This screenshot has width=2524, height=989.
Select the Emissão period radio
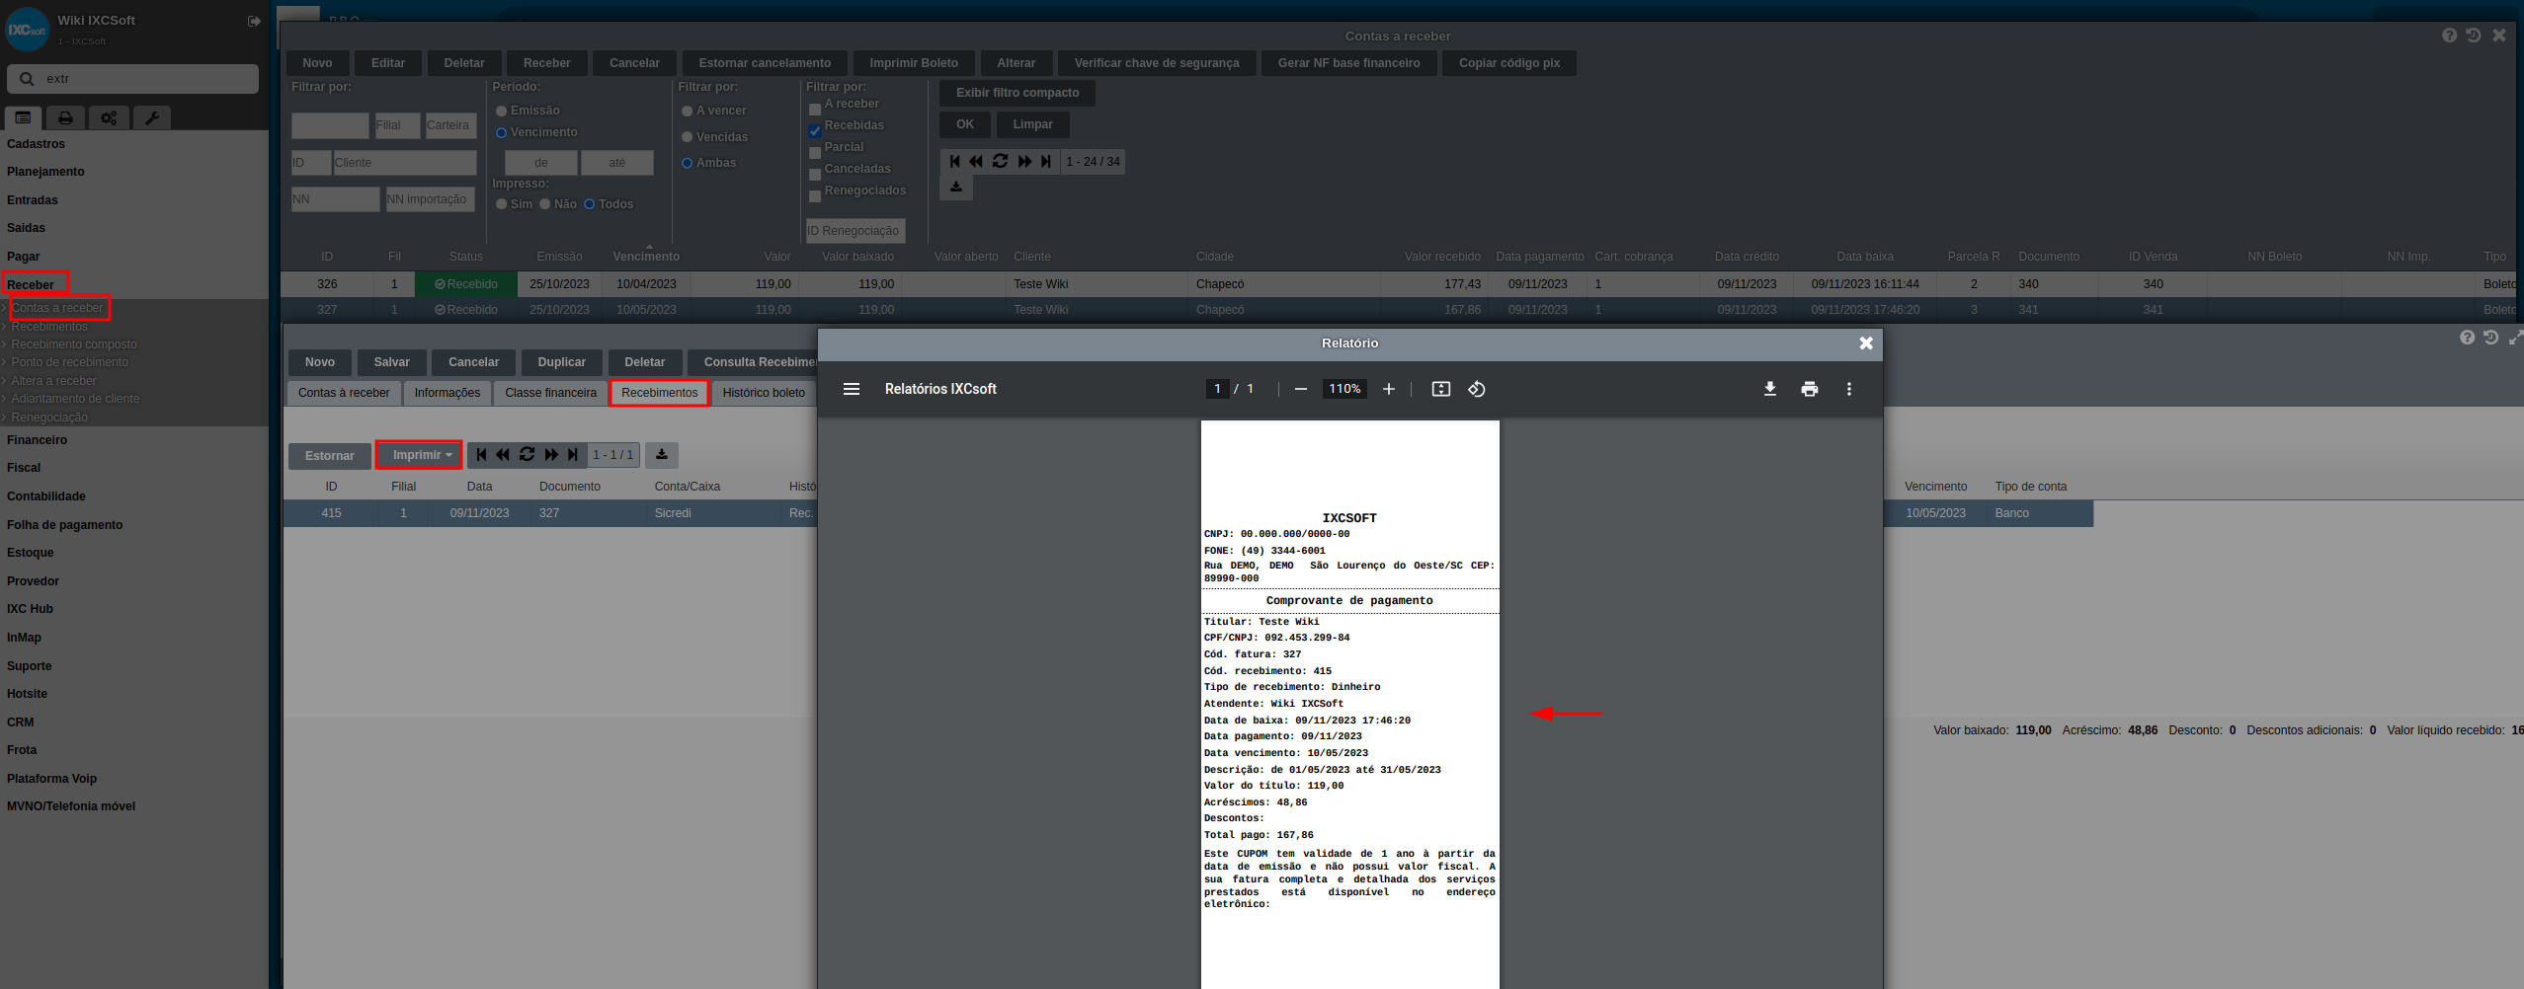pyautogui.click(x=502, y=112)
